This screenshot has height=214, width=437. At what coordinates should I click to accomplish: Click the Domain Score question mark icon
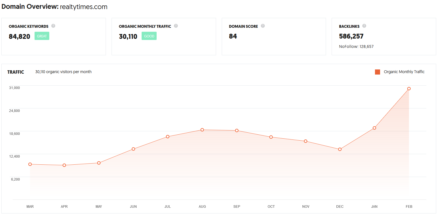pyautogui.click(x=263, y=26)
